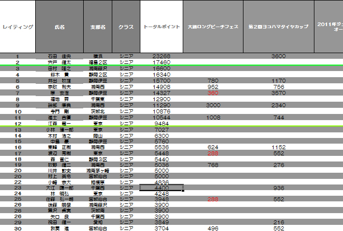Click the 第2回ヨコハマタイヤカップ header
Screen dimensions: 343x231
(279, 27)
